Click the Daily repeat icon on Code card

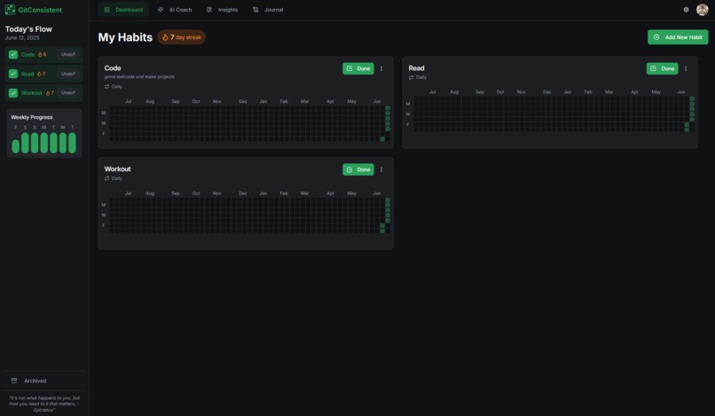(x=106, y=87)
